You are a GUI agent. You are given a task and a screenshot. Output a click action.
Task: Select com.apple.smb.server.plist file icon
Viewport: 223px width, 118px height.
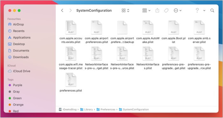coord(199,27)
